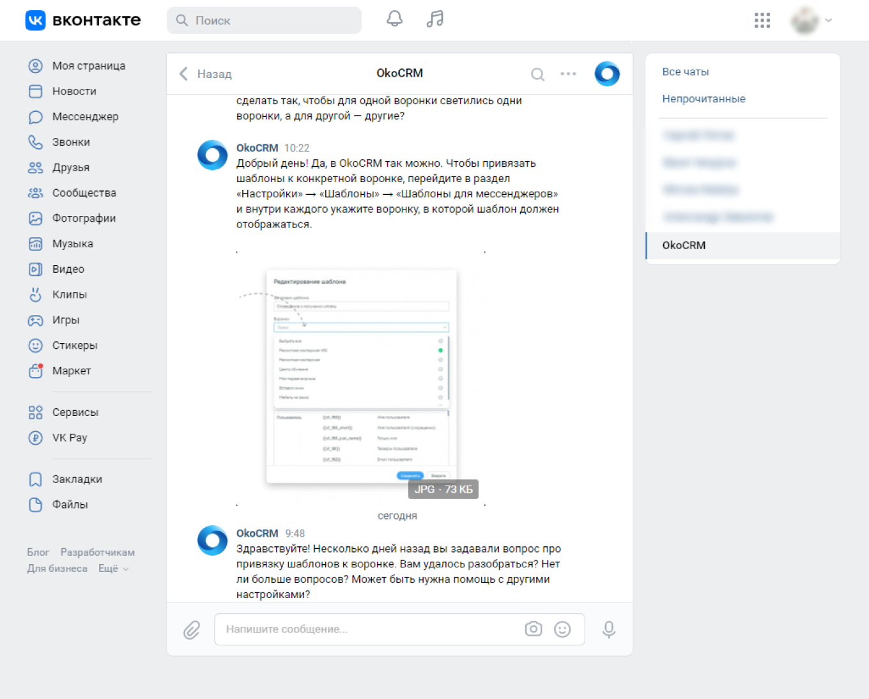Select the OkoCRM chat in right panel
Screen dimensions: 869x699
743,245
